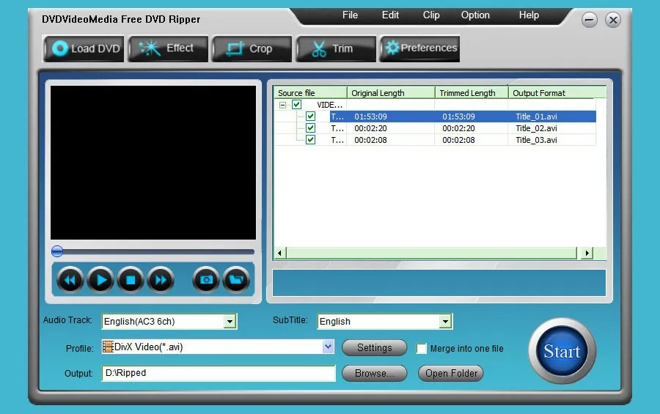The width and height of the screenshot is (660, 414).
Task: Click the VIDE... source tree item
Action: [x=329, y=105]
